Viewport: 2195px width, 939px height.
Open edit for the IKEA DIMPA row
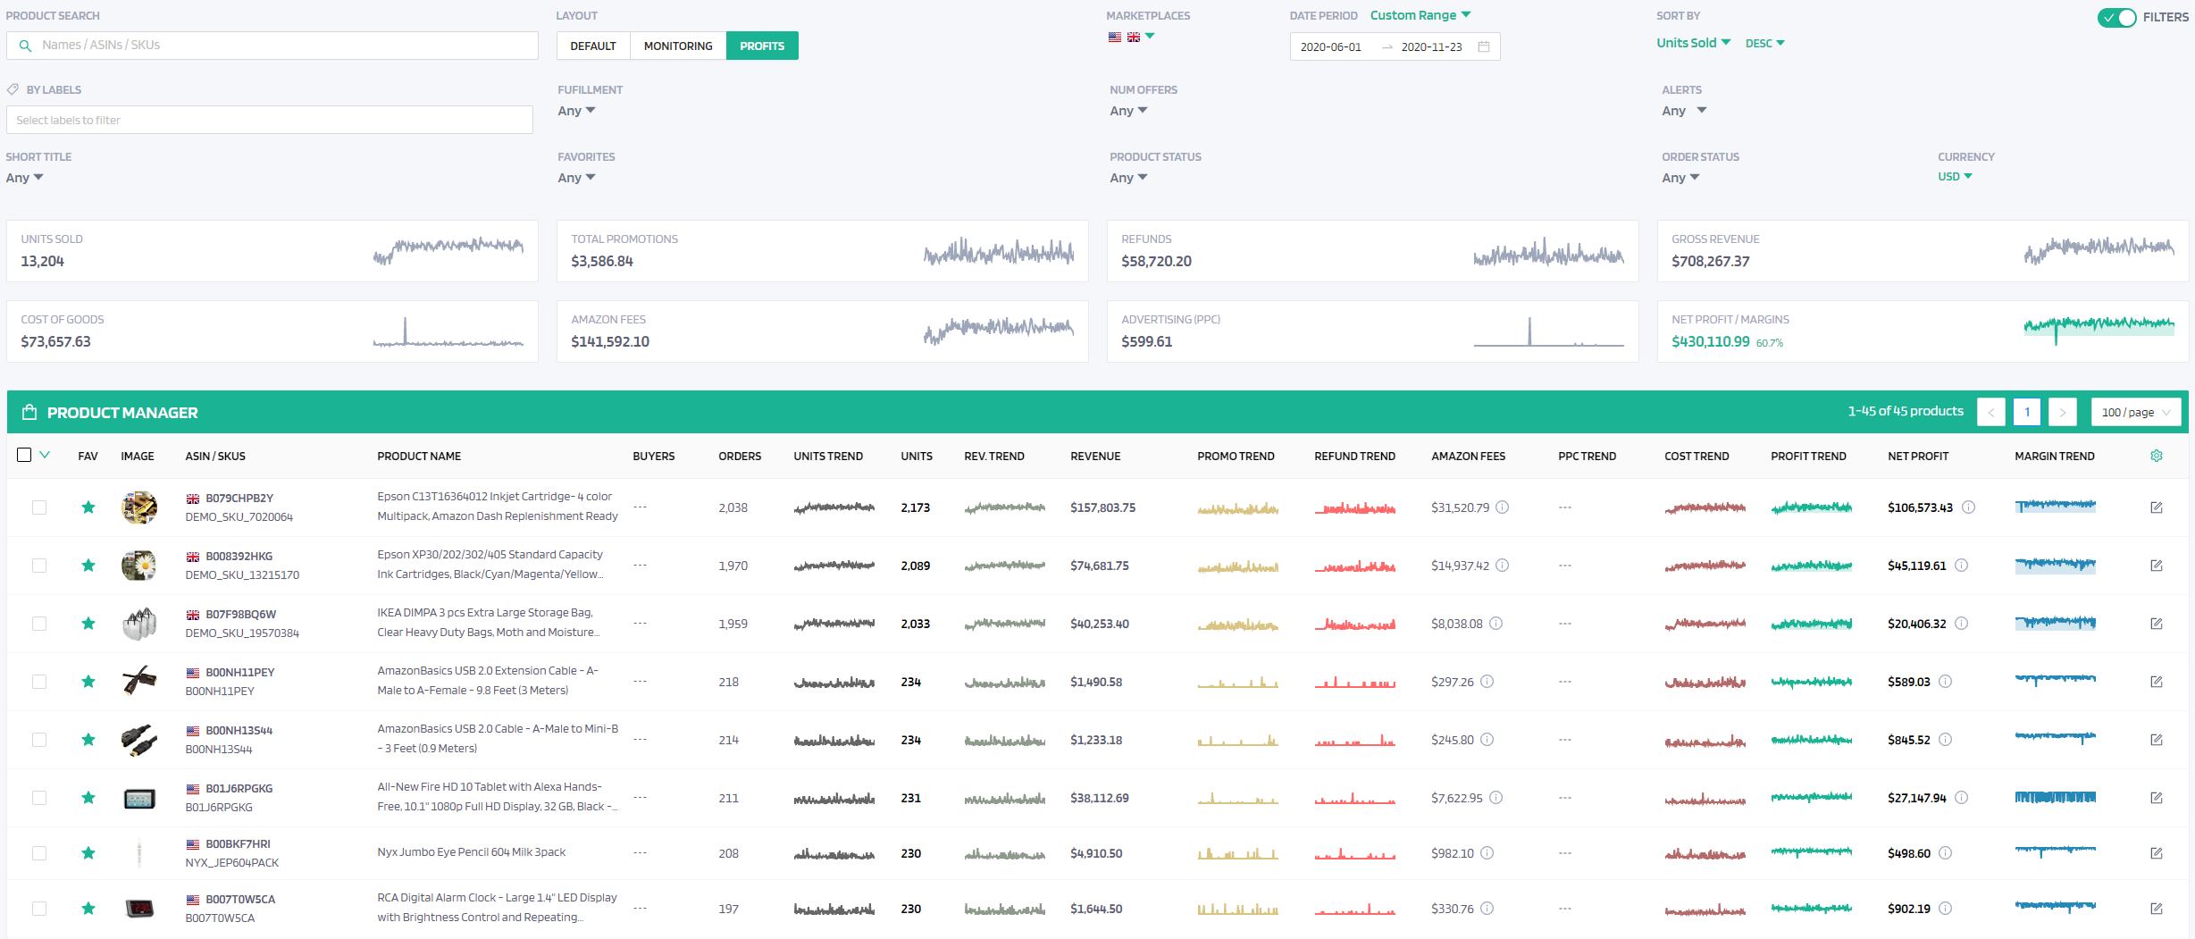[x=2156, y=624]
